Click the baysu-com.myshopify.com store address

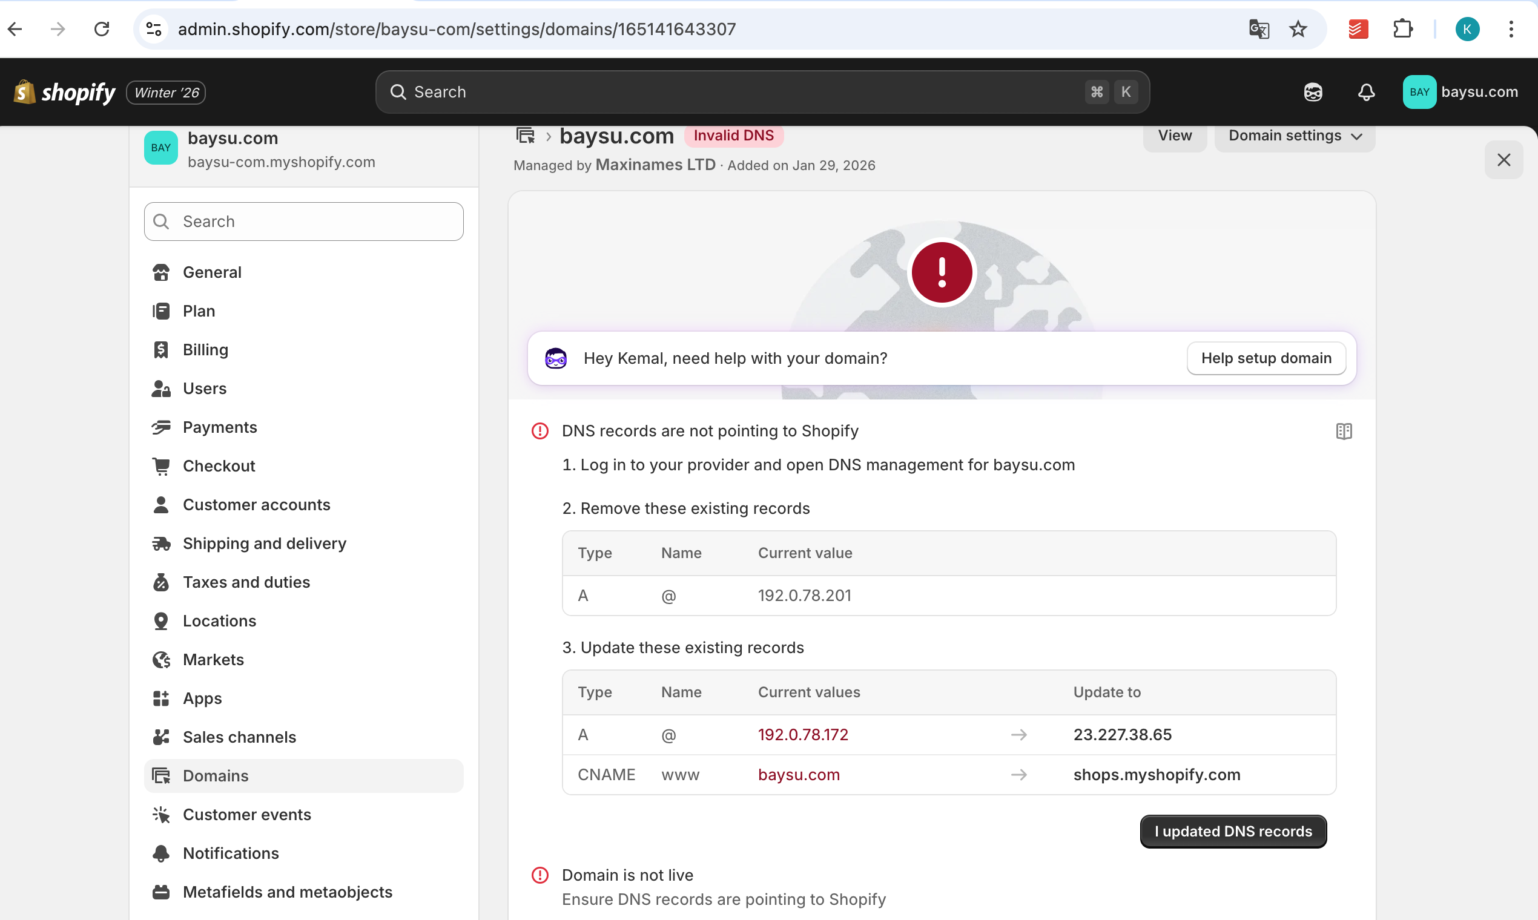click(282, 162)
